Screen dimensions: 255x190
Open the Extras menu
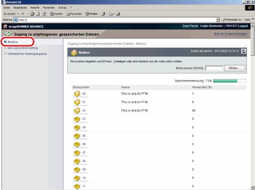[62, 8]
